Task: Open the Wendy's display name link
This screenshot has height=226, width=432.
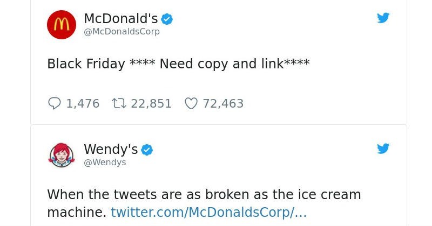Action: click(x=111, y=150)
